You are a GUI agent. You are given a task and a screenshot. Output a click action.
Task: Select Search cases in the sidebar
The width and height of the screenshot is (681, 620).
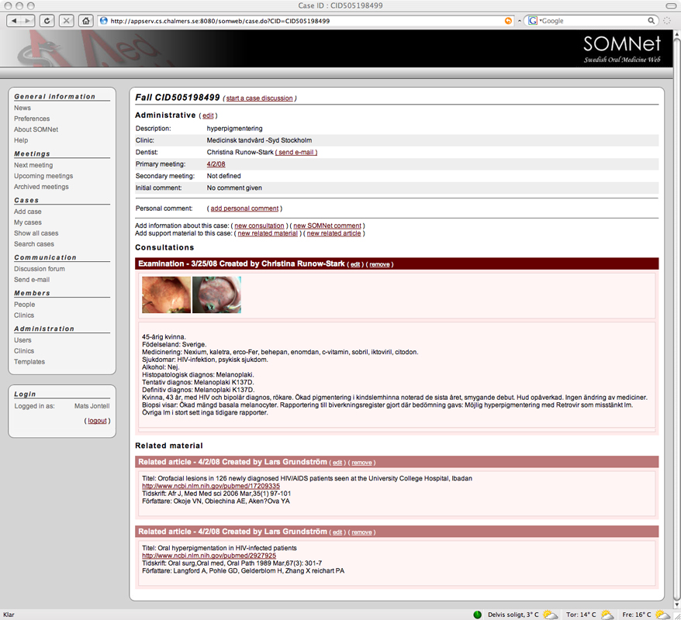[34, 244]
